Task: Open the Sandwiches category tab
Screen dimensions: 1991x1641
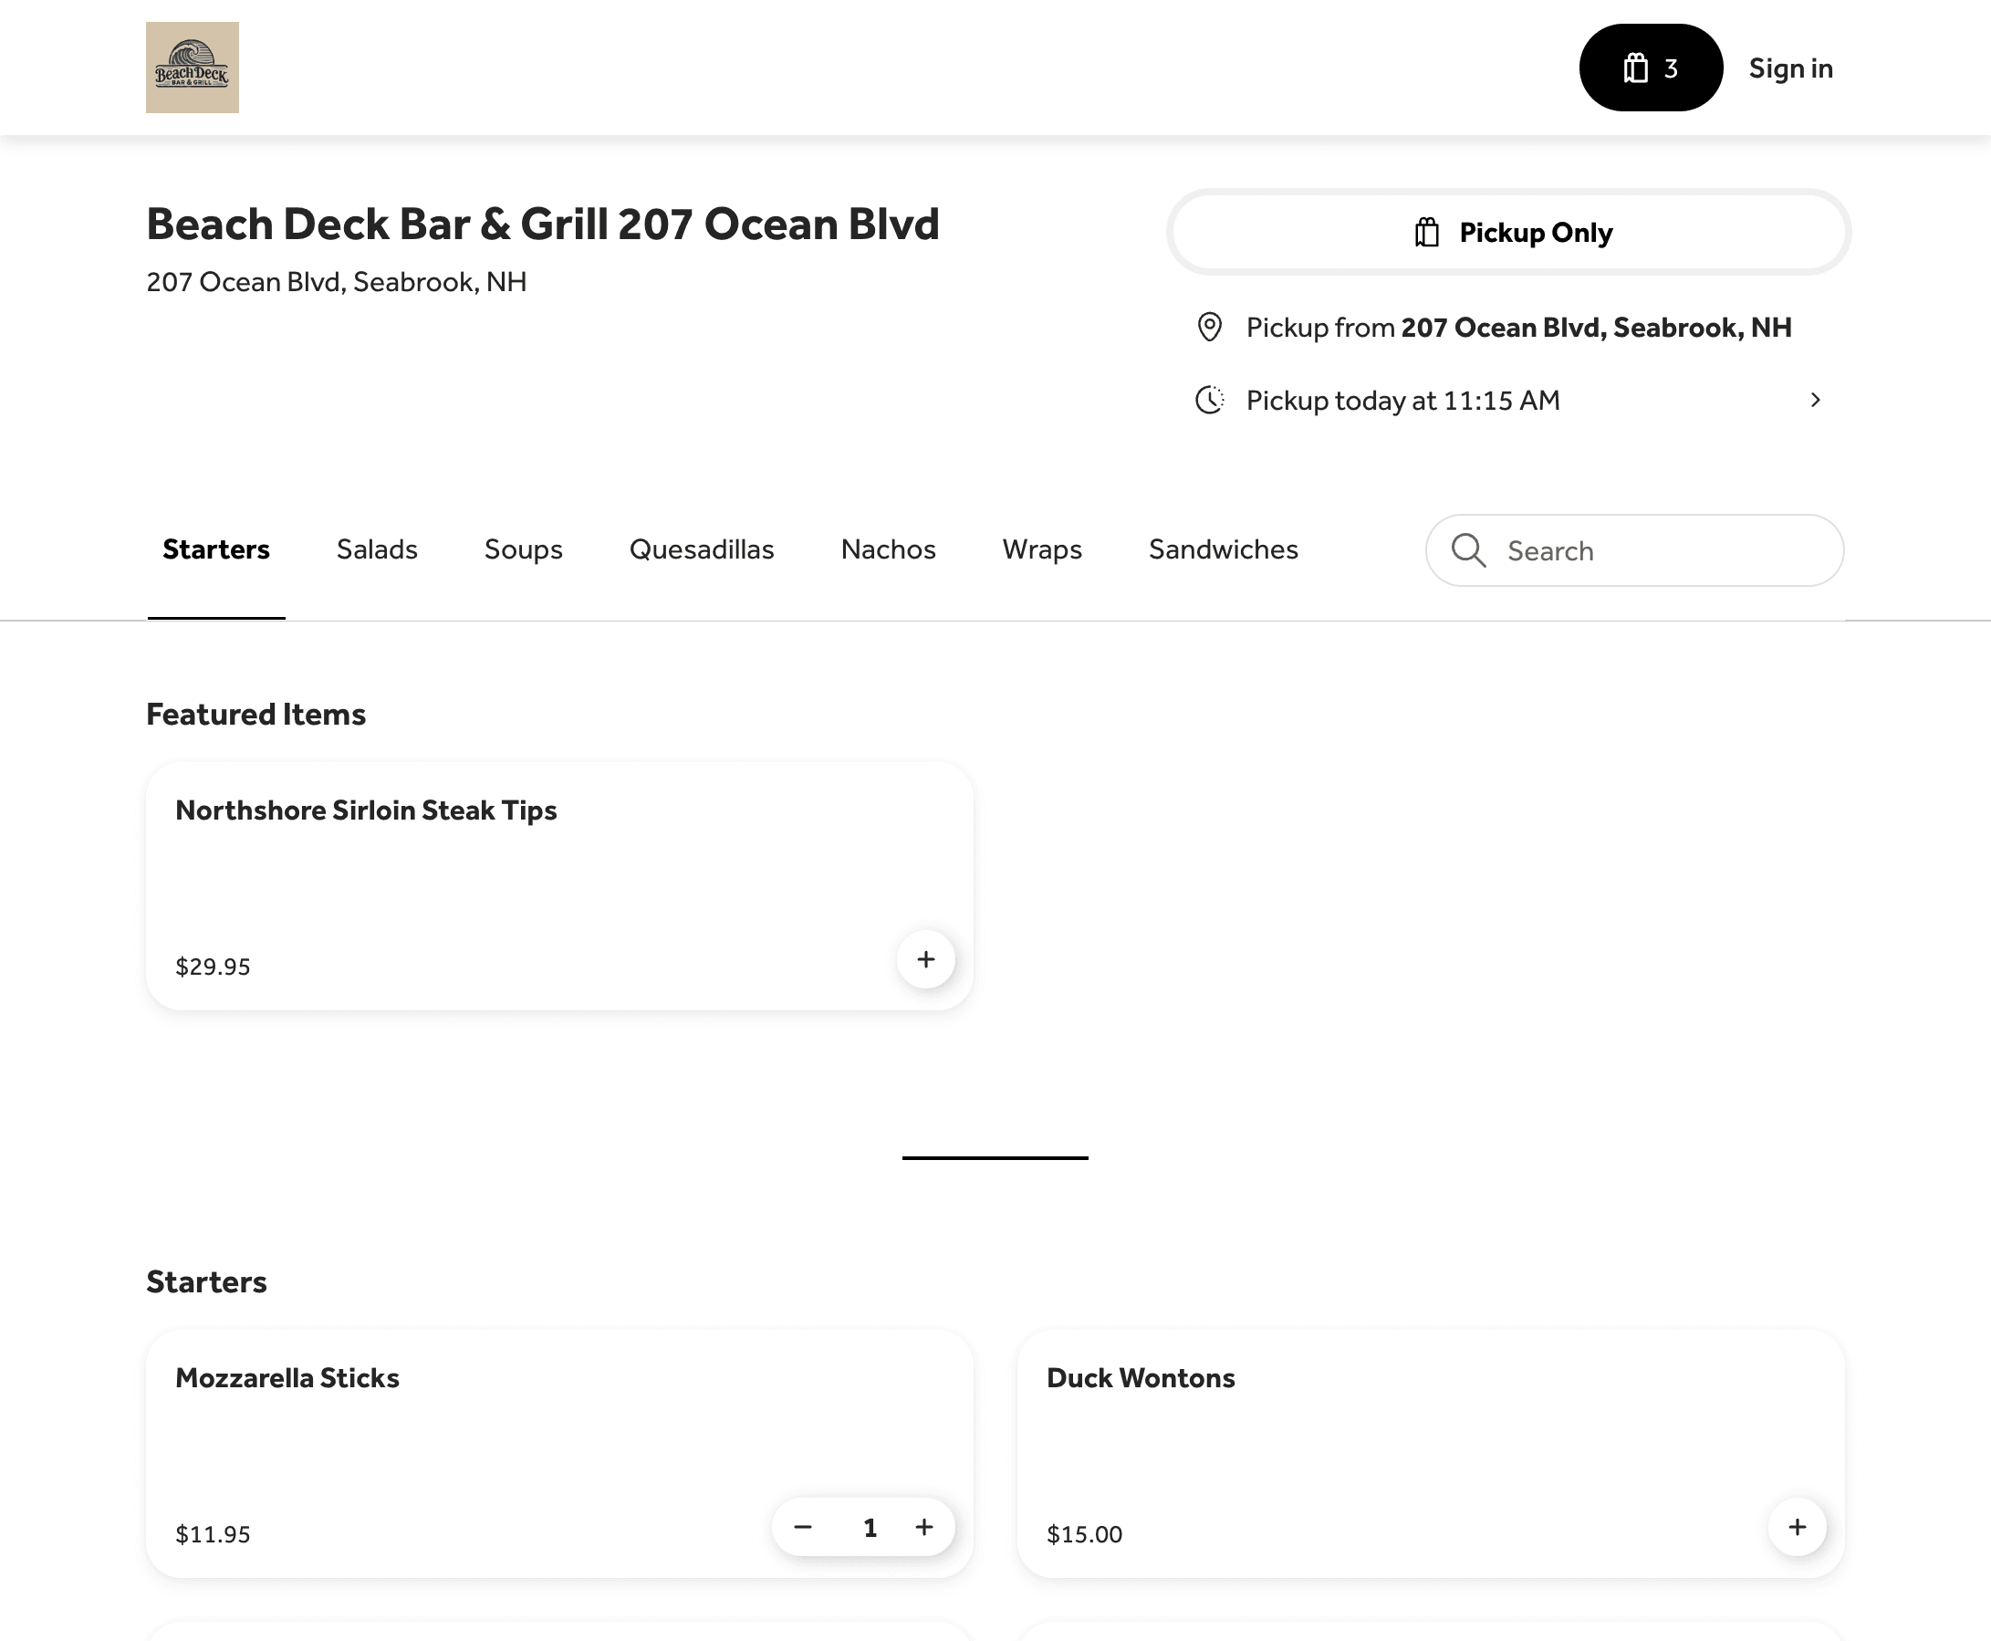Action: 1223,549
